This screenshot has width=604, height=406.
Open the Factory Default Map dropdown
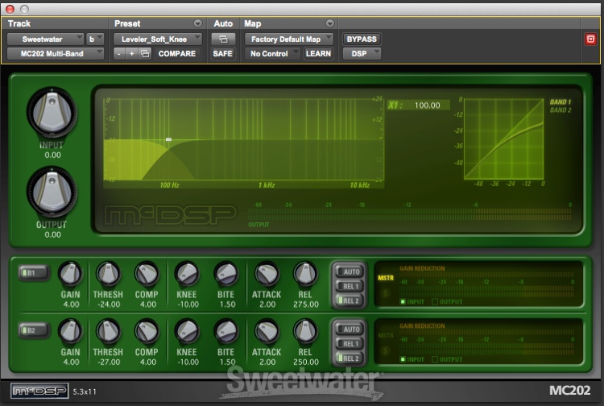point(289,39)
